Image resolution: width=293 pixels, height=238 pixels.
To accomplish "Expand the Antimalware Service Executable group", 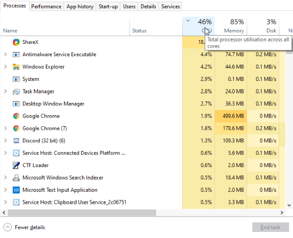I will tap(5, 54).
